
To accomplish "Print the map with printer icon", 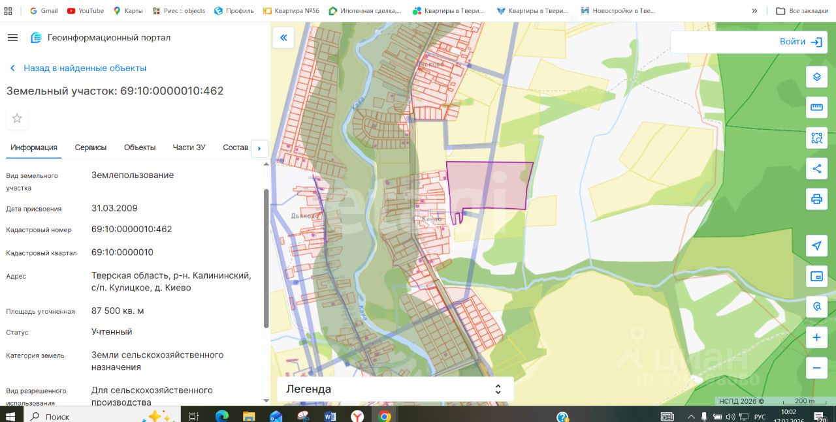I will (816, 199).
